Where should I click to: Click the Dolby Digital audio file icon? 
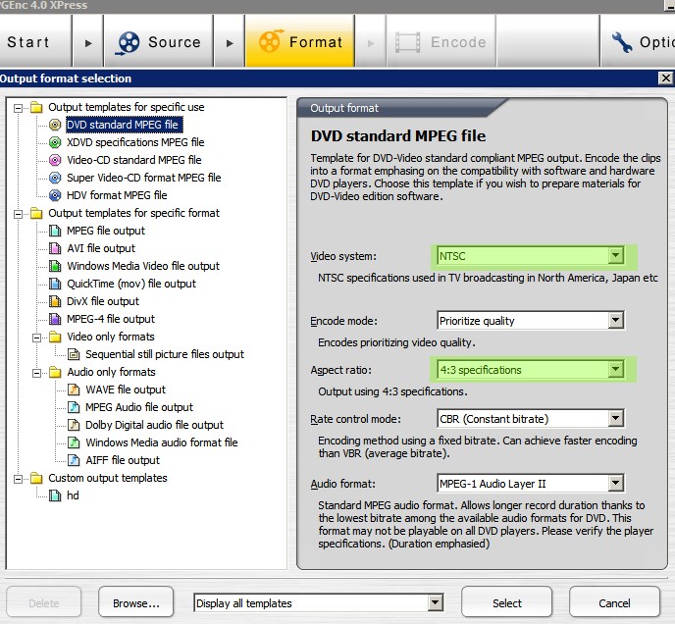pyautogui.click(x=74, y=425)
